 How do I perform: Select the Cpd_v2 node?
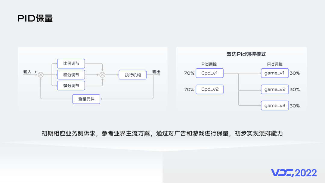point(209,89)
